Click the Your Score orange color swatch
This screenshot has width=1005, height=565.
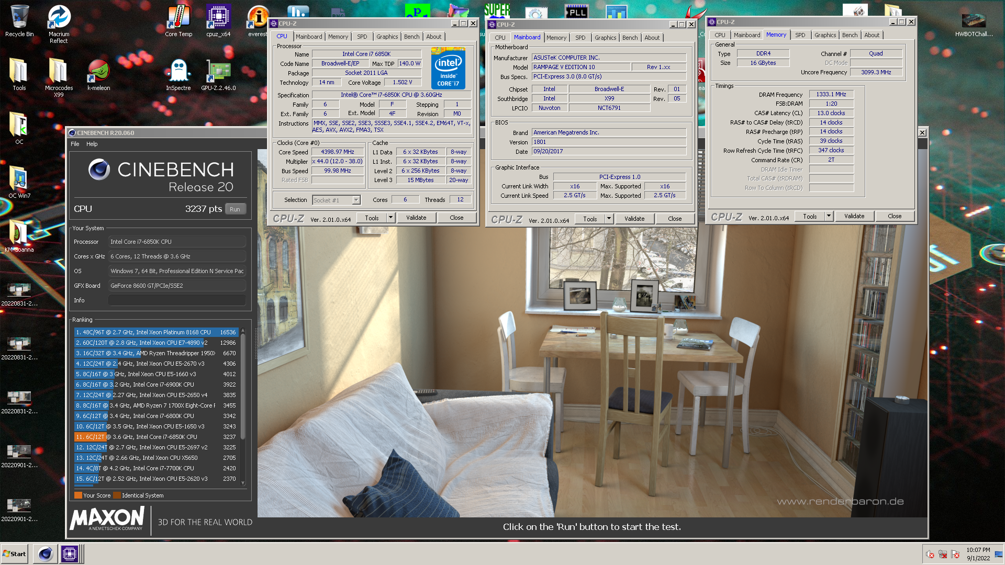[78, 495]
